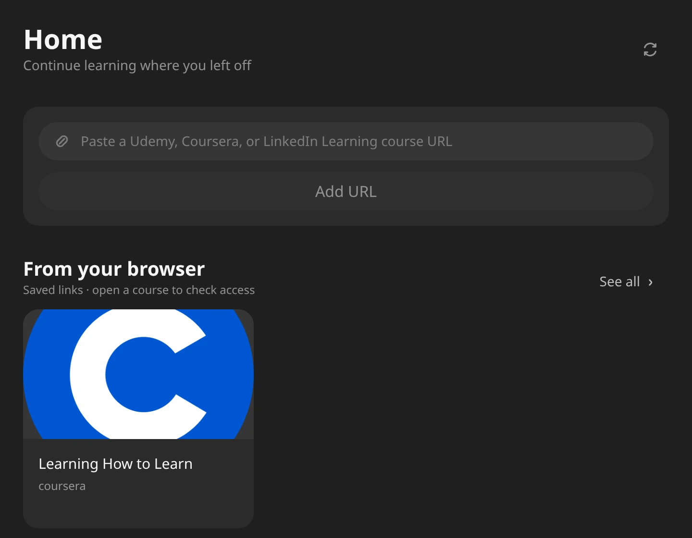Open the Learning How to Learn title

[115, 464]
